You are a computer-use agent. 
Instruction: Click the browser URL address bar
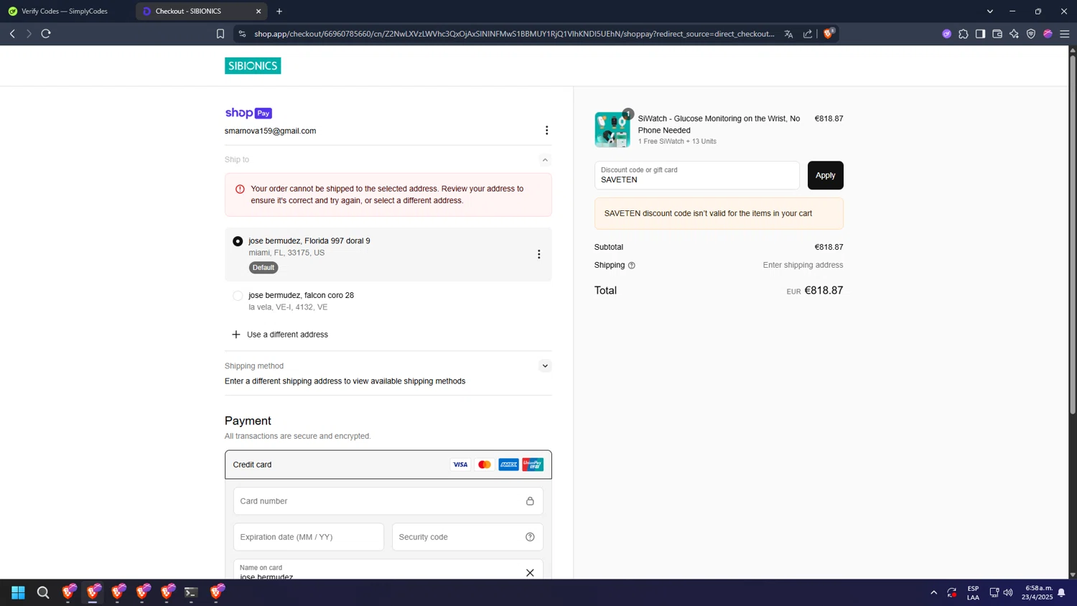(514, 34)
